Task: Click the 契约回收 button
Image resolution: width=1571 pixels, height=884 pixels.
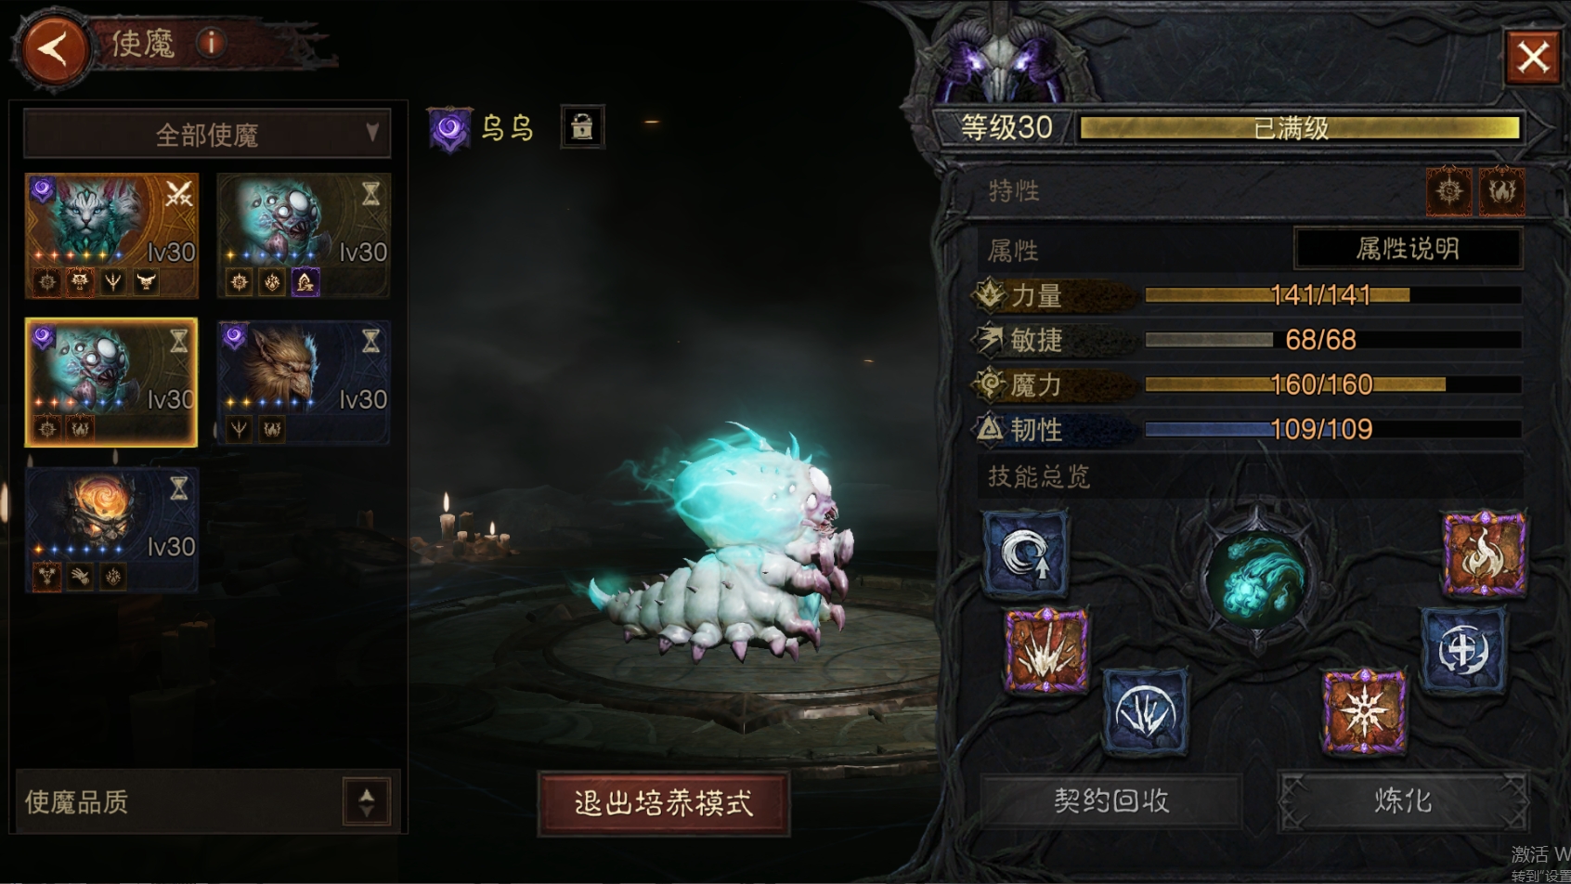Action: [1110, 800]
